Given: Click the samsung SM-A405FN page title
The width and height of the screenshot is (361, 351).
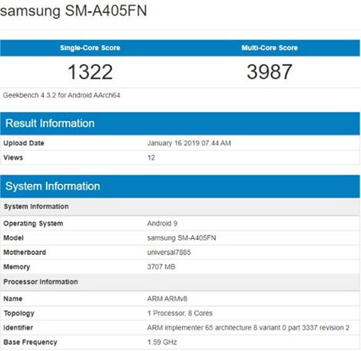Looking at the screenshot, I should click(73, 11).
